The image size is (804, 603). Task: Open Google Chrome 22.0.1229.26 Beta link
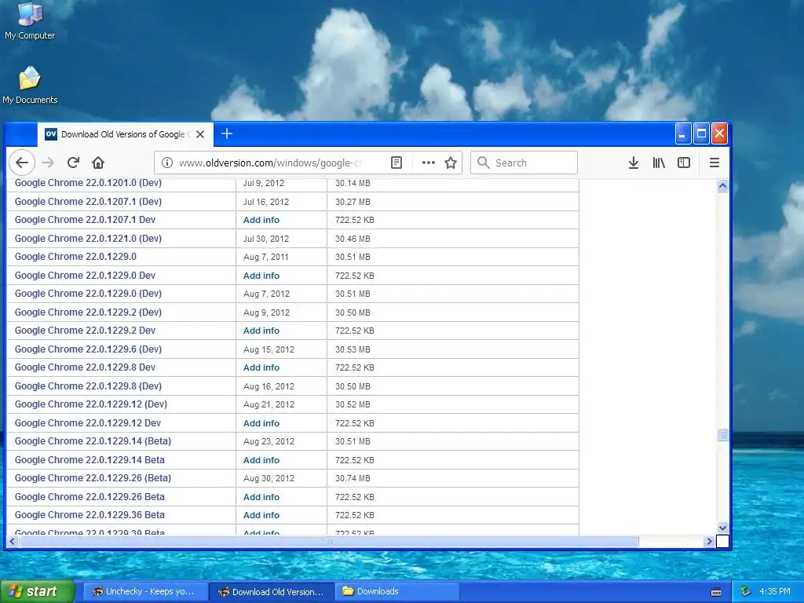click(90, 497)
